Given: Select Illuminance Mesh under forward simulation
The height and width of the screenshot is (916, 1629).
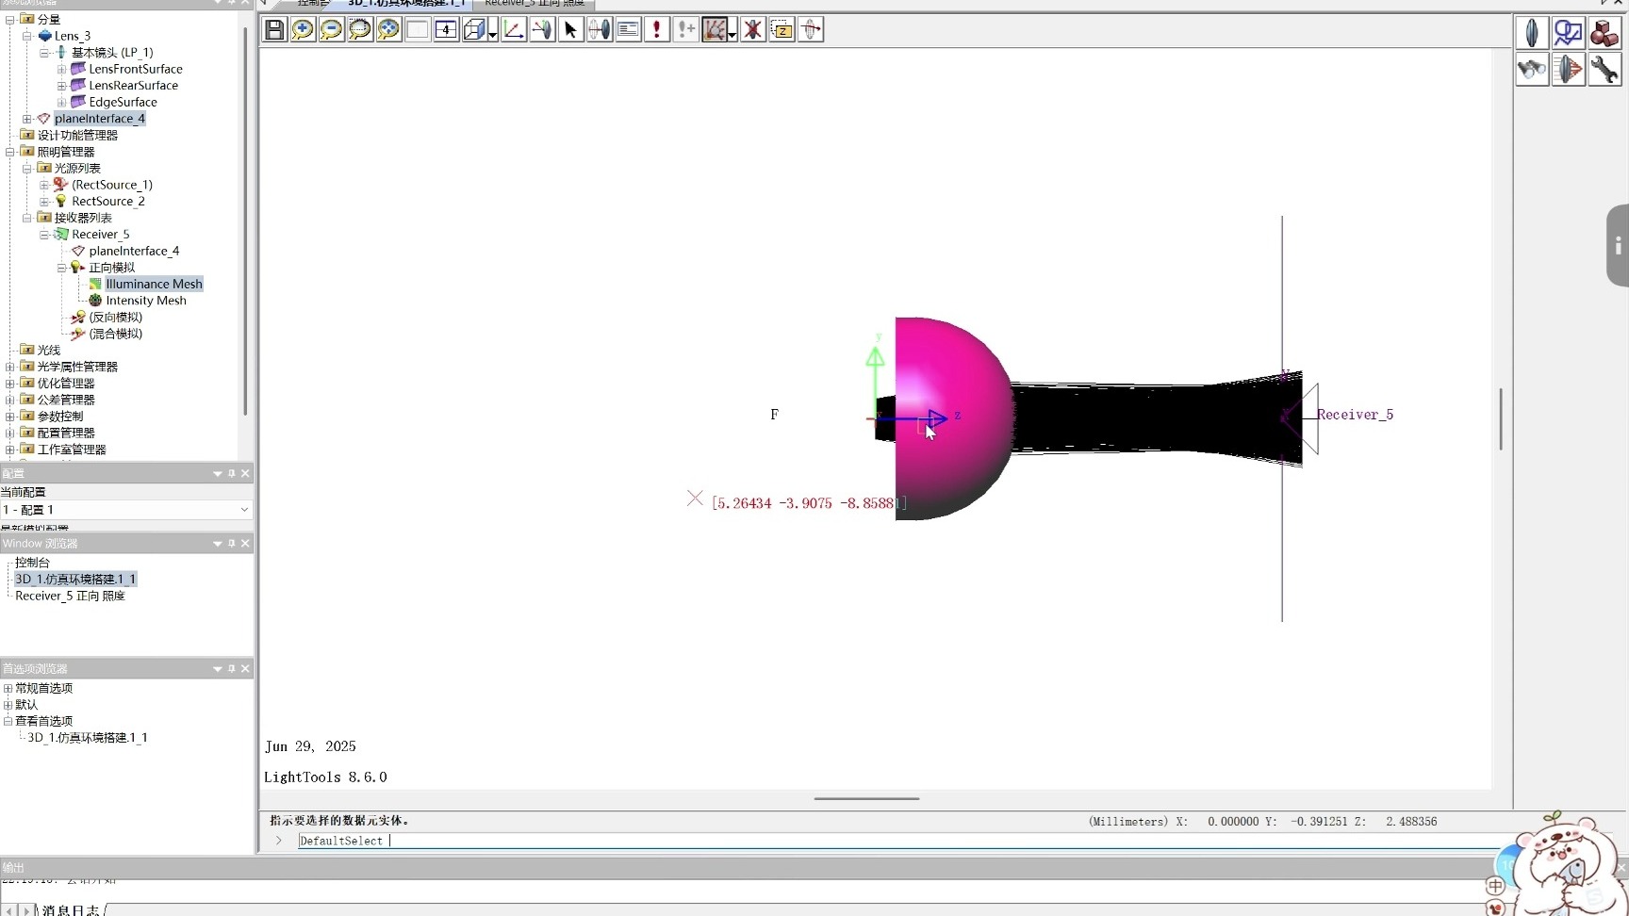Looking at the screenshot, I should [x=154, y=284].
